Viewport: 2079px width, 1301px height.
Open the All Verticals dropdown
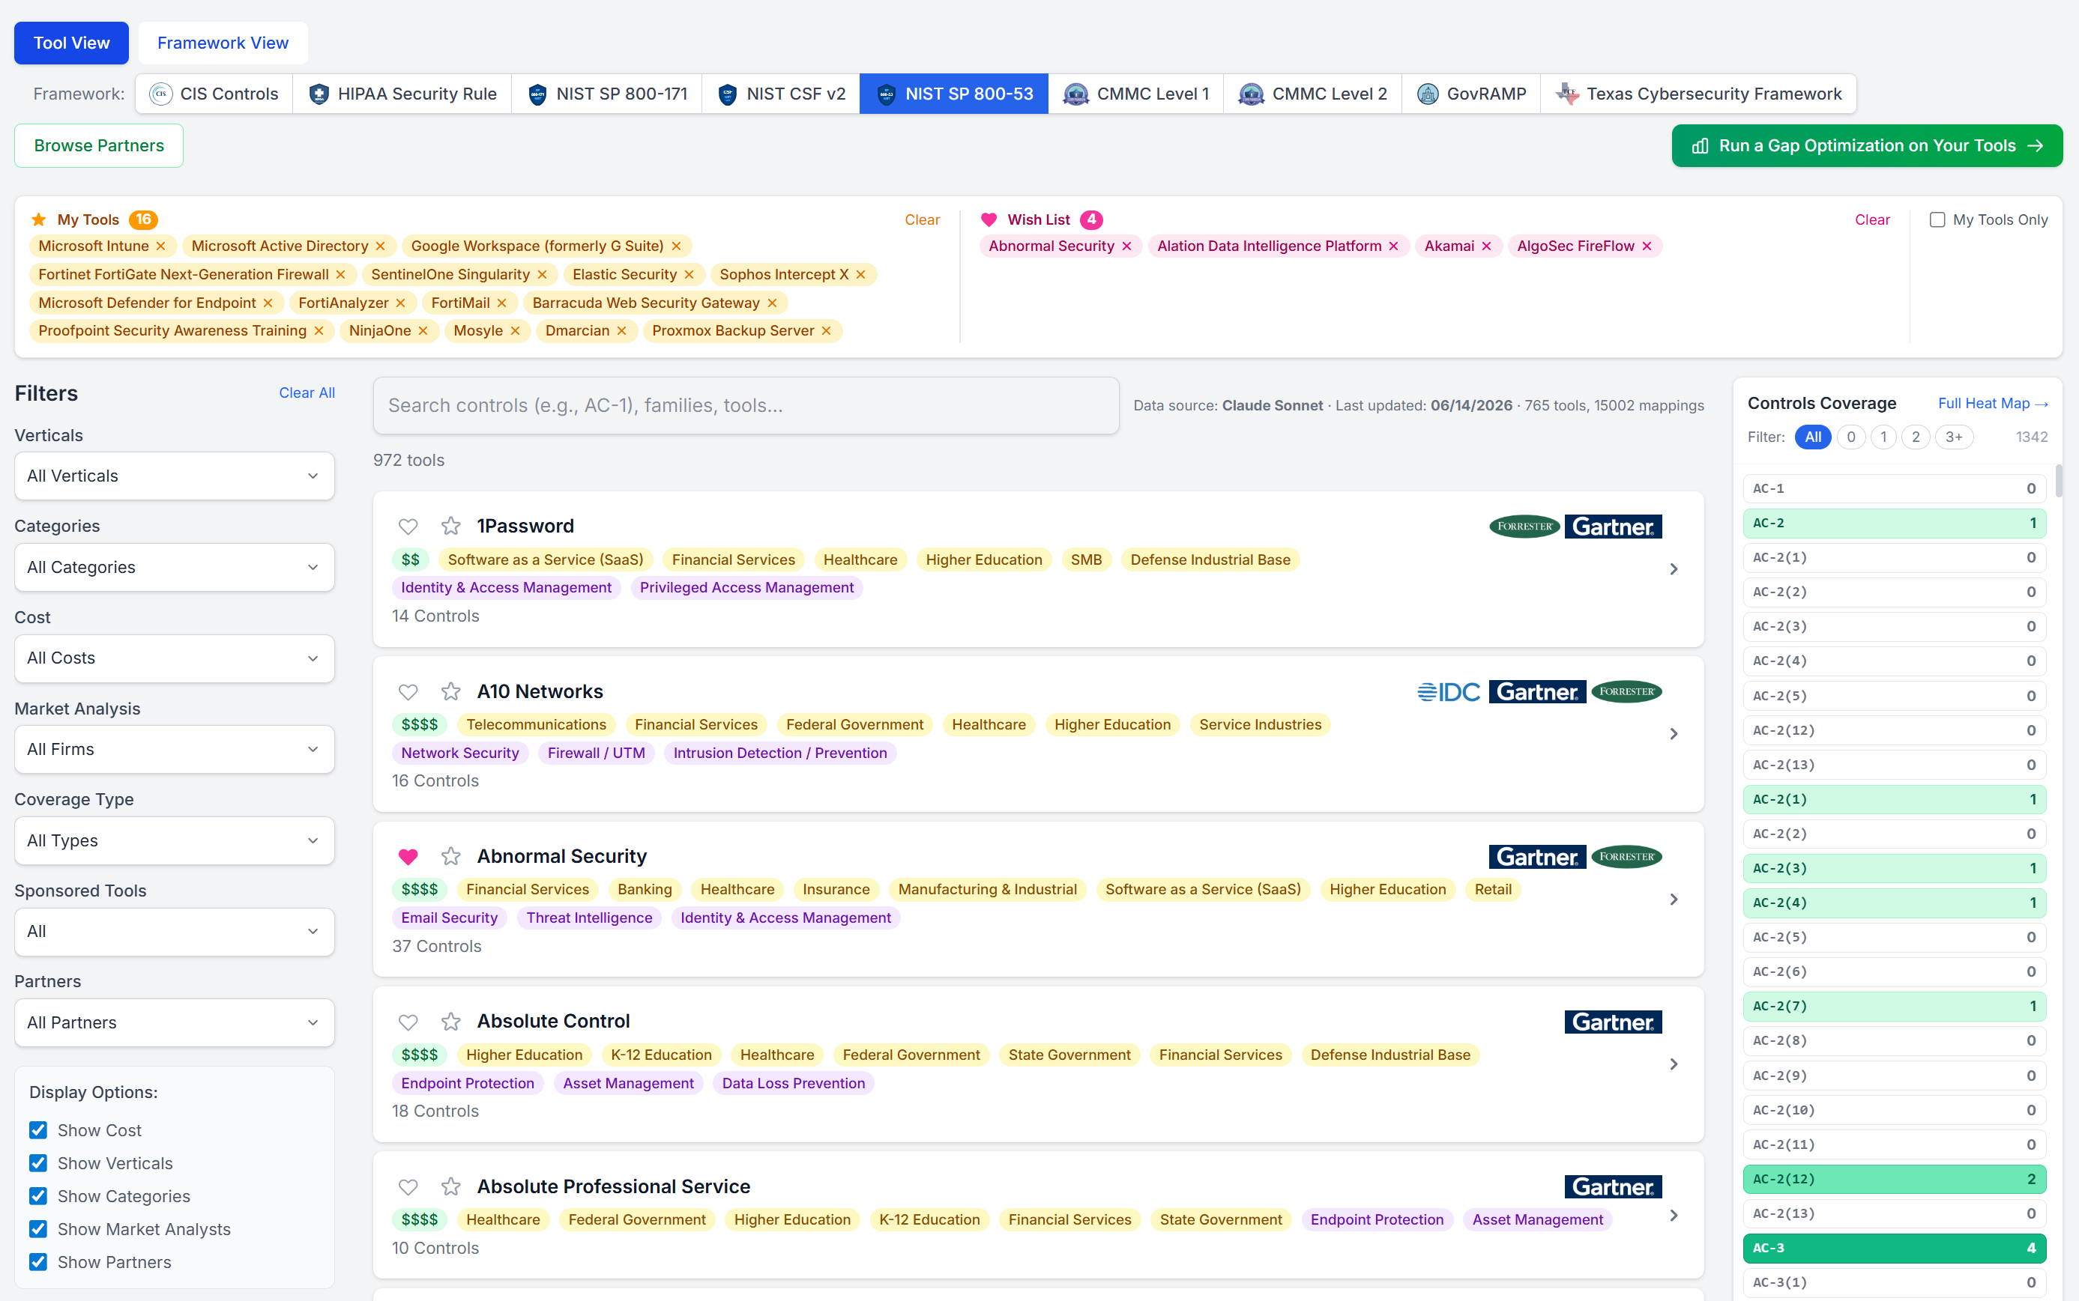174,476
